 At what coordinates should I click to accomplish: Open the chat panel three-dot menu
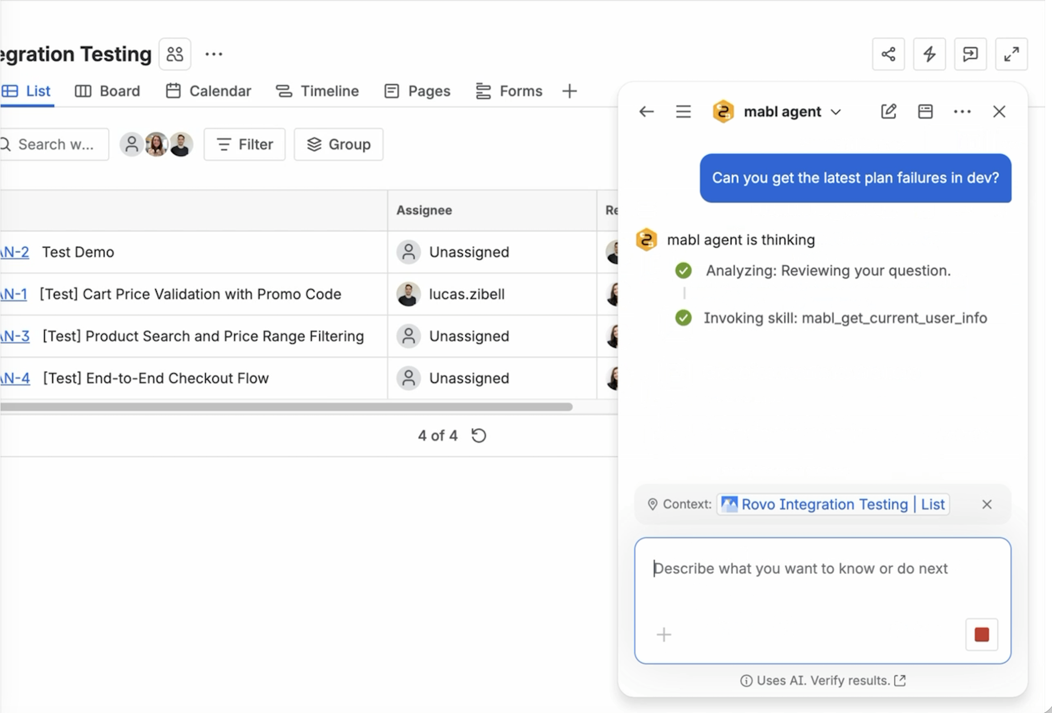(962, 112)
